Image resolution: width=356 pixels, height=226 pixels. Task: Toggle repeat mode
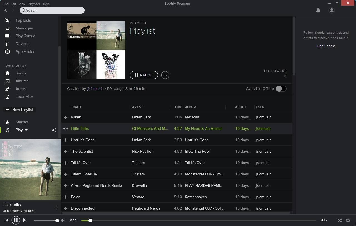click(x=348, y=220)
